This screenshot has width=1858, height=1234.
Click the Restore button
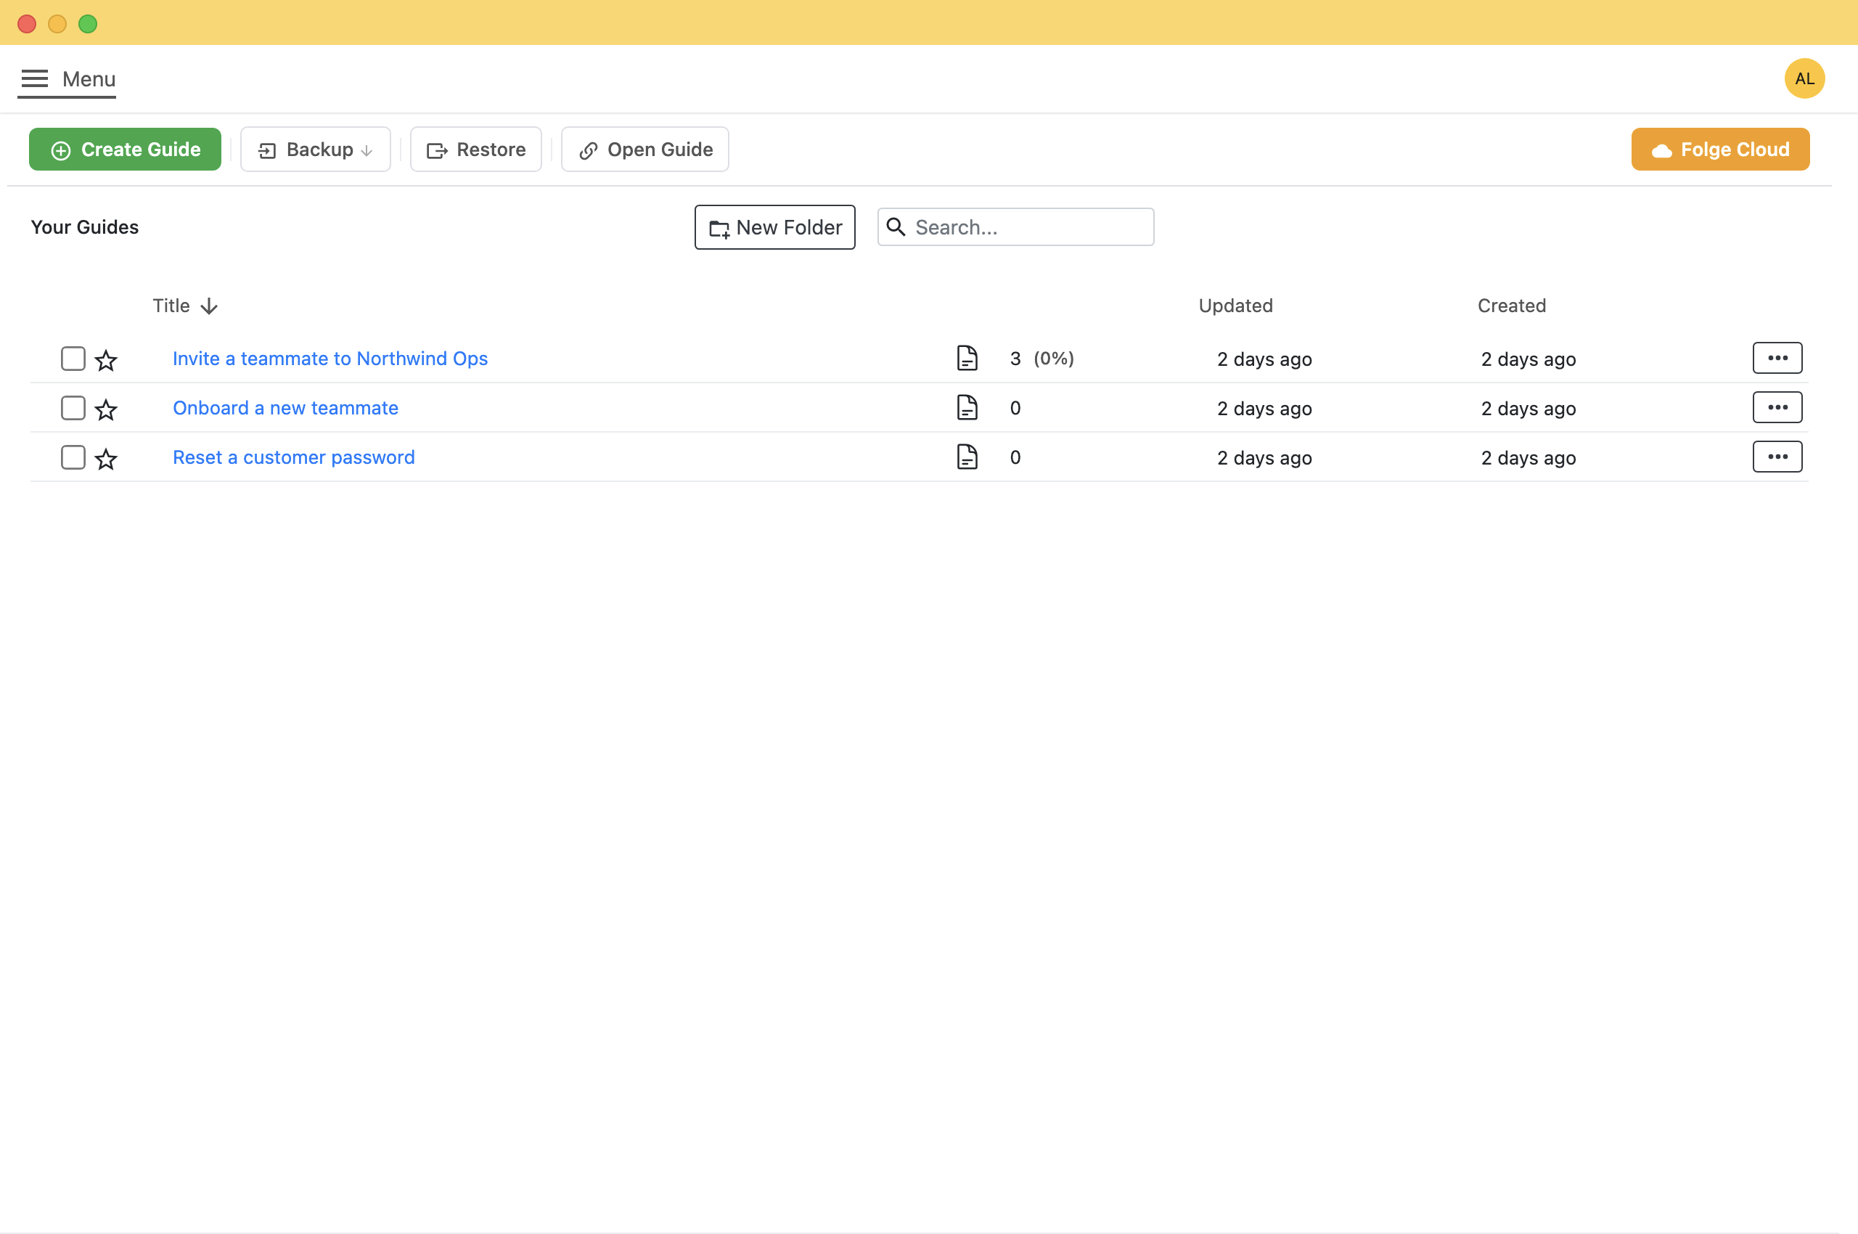[476, 150]
